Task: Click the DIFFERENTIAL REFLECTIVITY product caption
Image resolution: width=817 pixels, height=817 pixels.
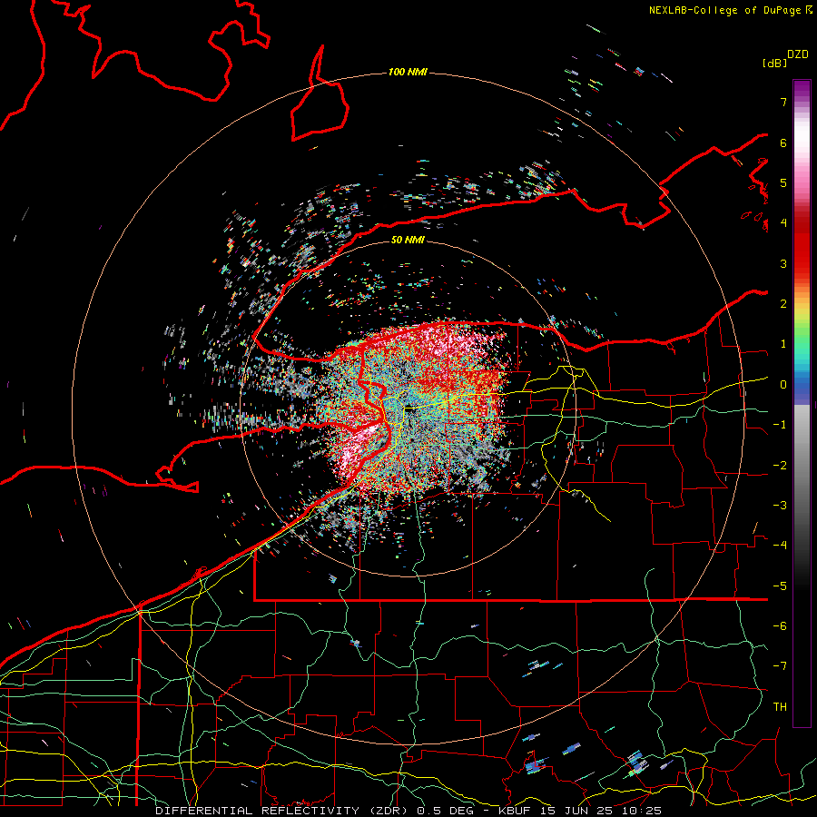Action: [x=408, y=811]
